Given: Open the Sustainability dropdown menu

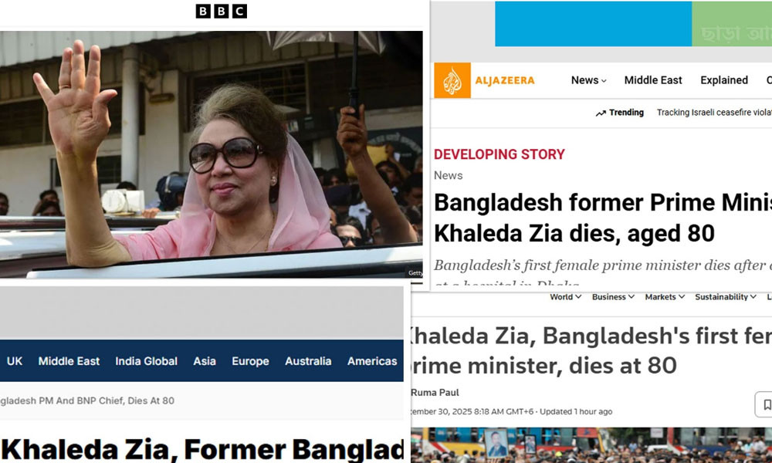Looking at the screenshot, I should (725, 296).
